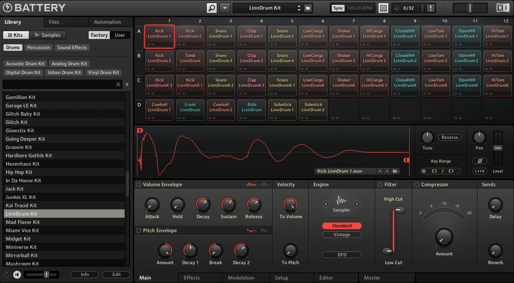Click the Info button
Viewport: 514px width, 283px height.
[x=85, y=275]
